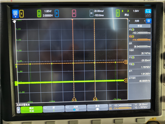Viewport: 165px width, 124px height.
Task: Click the 光标 panel title
Action: click(137, 21)
